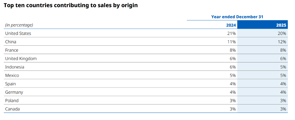Select the Spain row label
This screenshot has height=120, width=295.
pyautogui.click(x=10, y=84)
